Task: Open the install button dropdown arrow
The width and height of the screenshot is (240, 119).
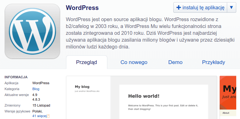Action: tap(232, 7)
